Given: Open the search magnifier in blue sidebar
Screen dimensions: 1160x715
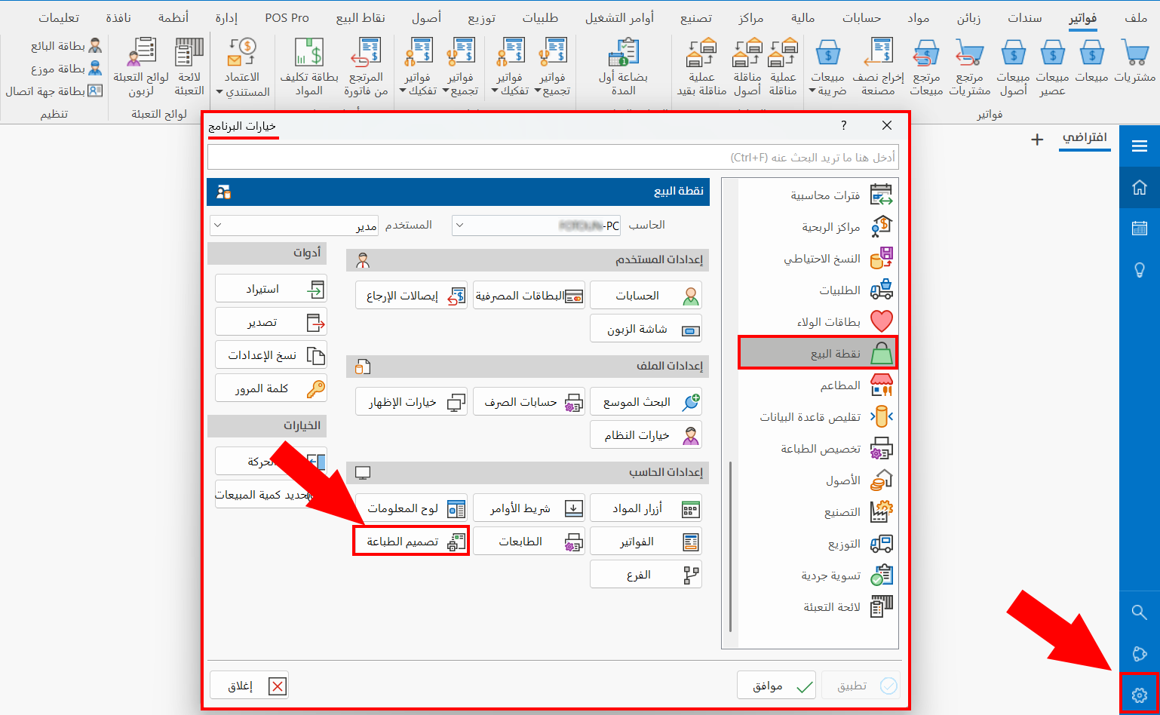Looking at the screenshot, I should click(1139, 612).
